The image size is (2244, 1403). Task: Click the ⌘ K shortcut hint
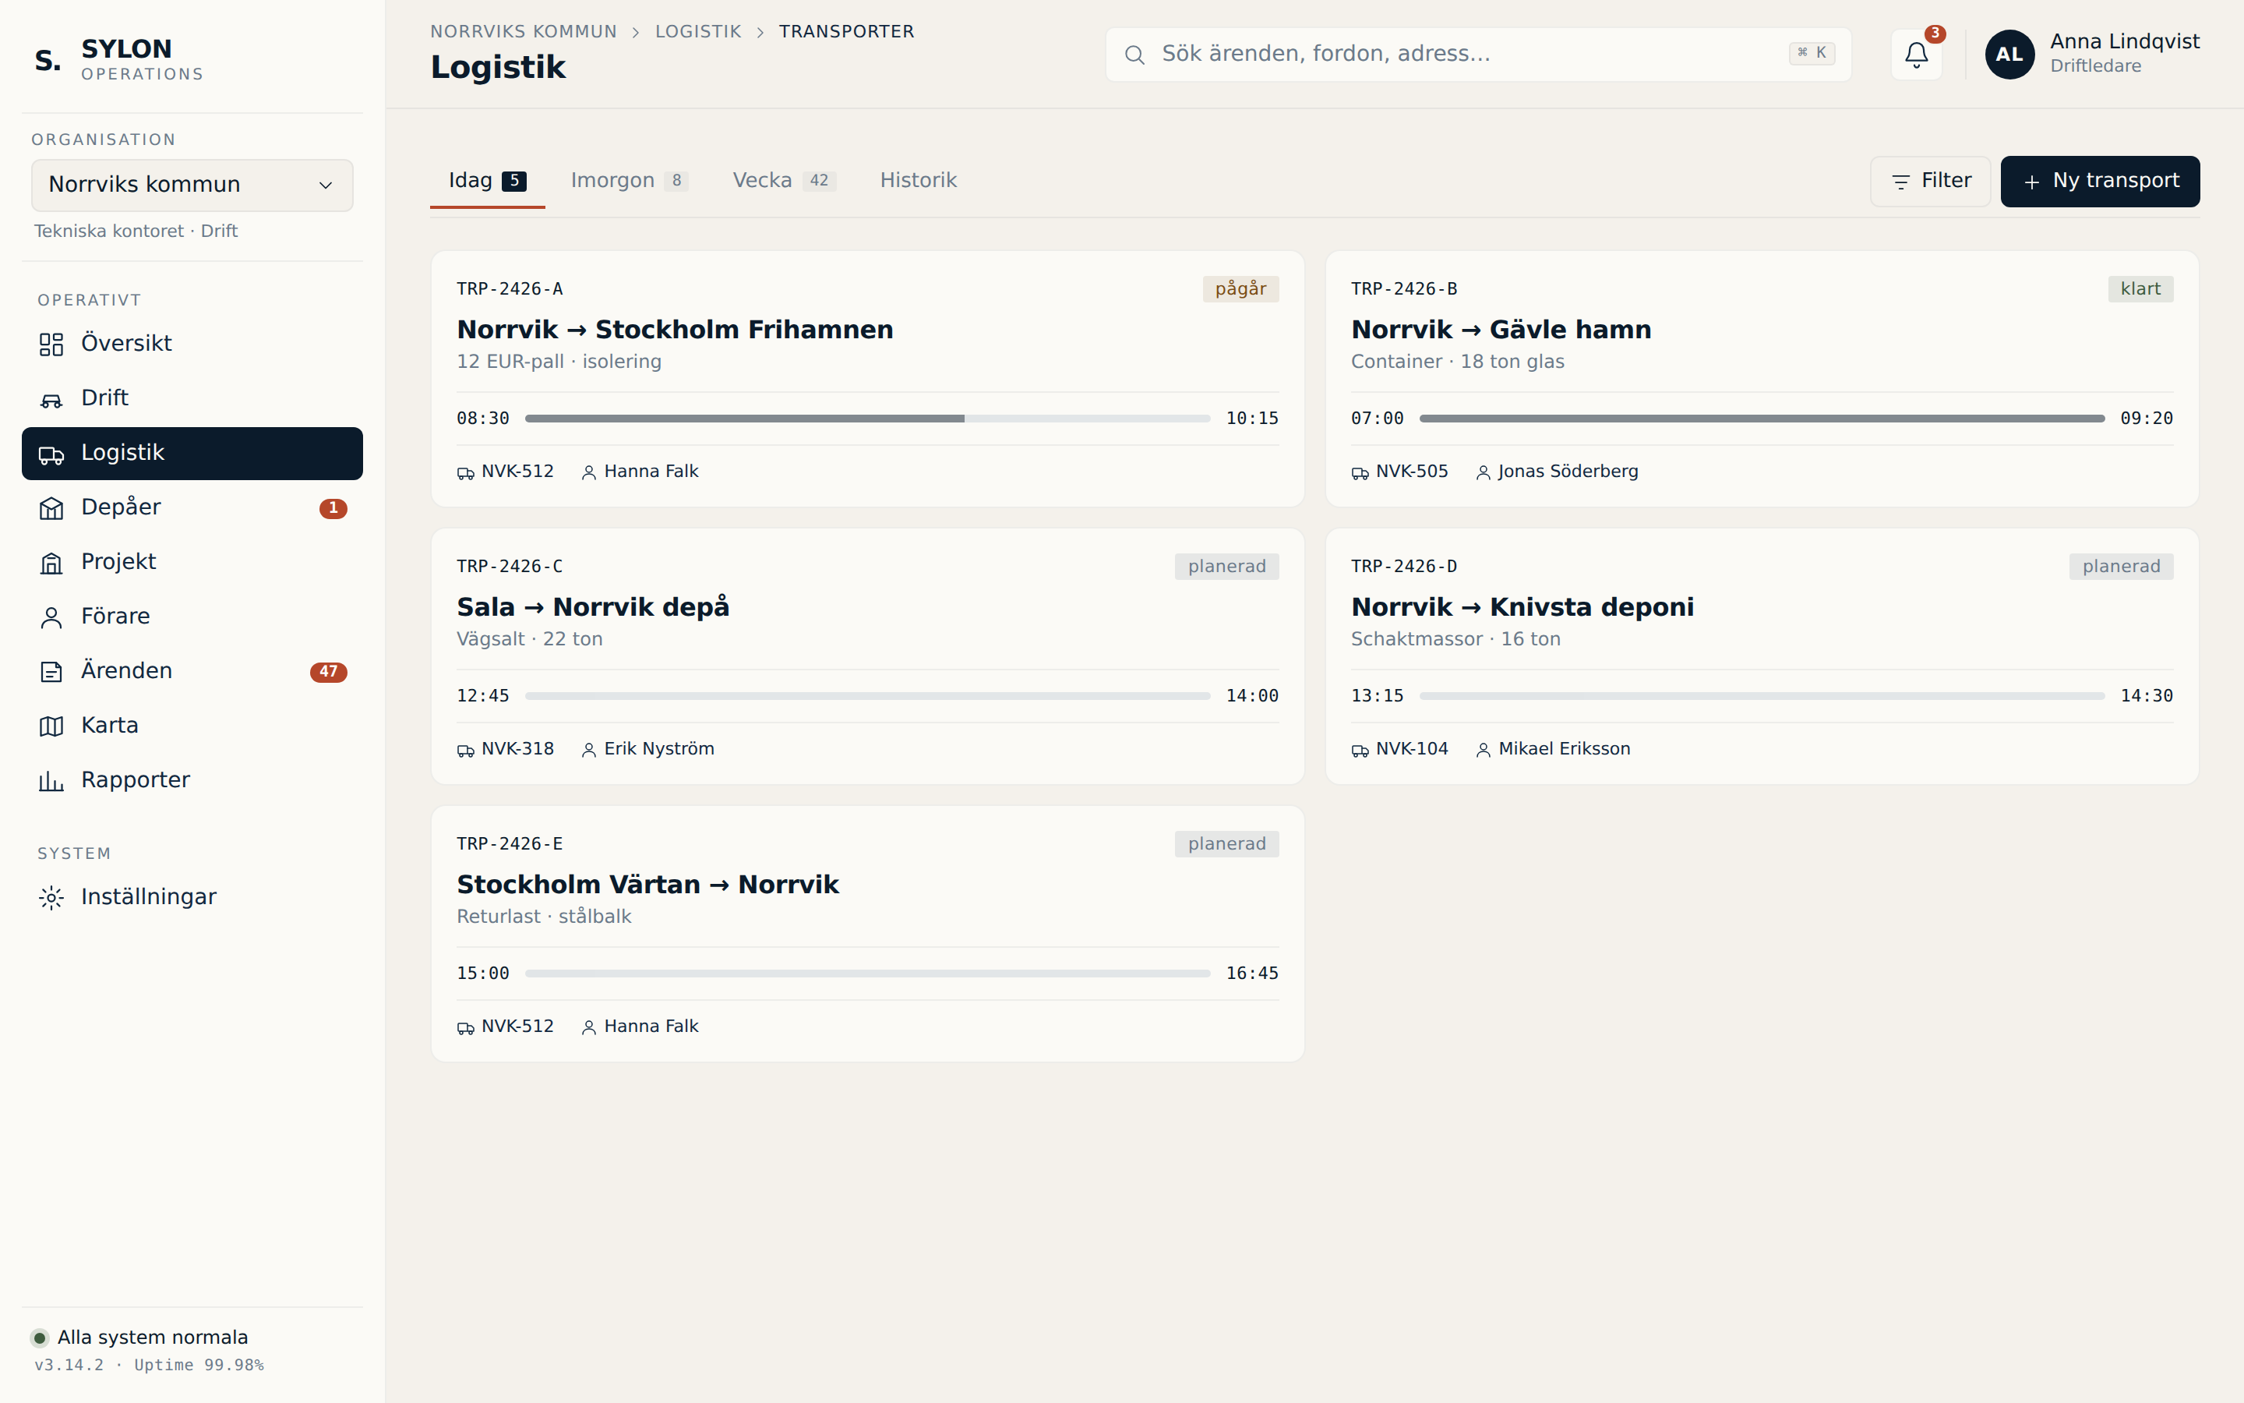[1812, 53]
